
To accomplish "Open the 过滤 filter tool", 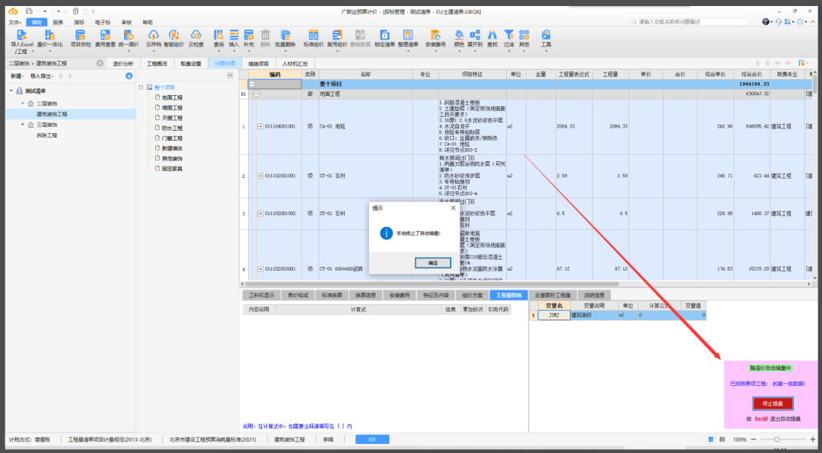I will click(x=508, y=35).
